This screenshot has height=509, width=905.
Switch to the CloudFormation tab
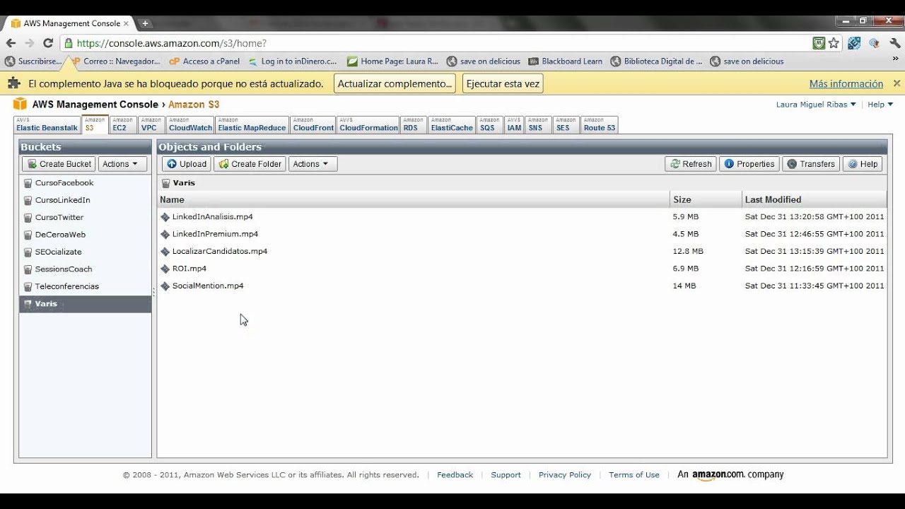pos(368,124)
